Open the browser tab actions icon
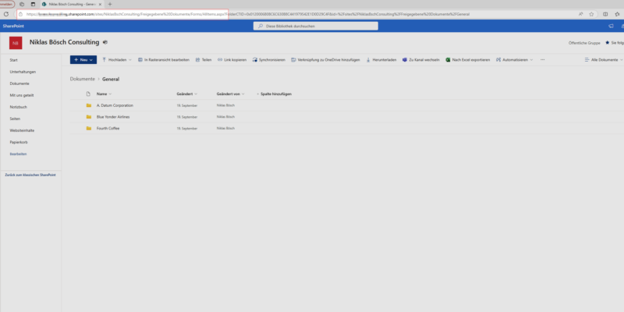 [22, 4]
